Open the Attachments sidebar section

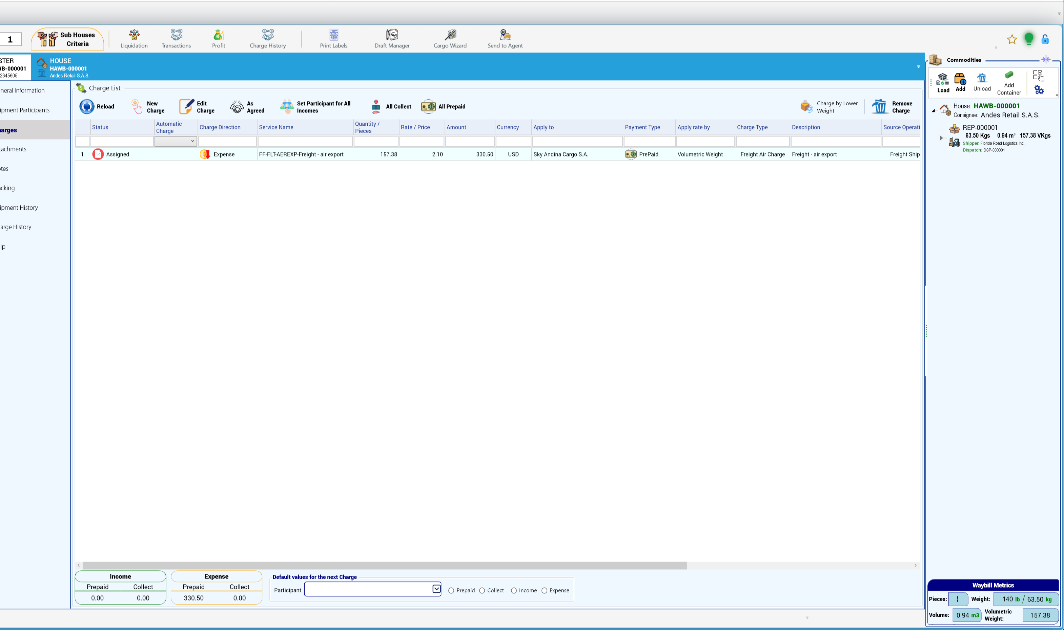click(x=13, y=149)
